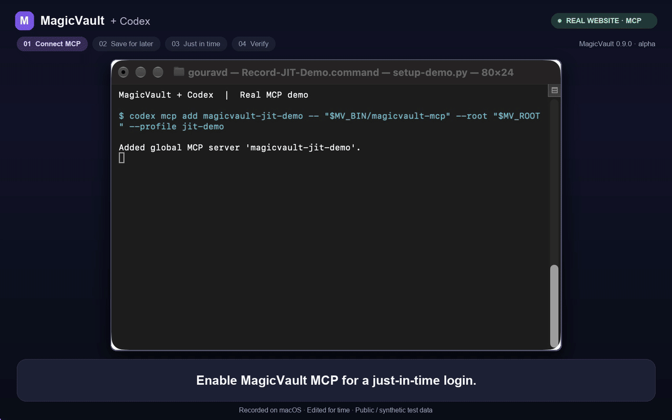Screen dimensions: 672x420
Task: Click 'Added global MCP server' output line
Action: click(240, 148)
